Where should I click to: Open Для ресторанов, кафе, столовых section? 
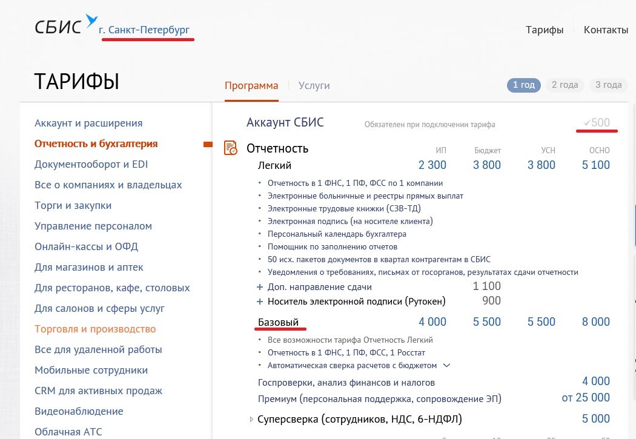click(x=112, y=288)
